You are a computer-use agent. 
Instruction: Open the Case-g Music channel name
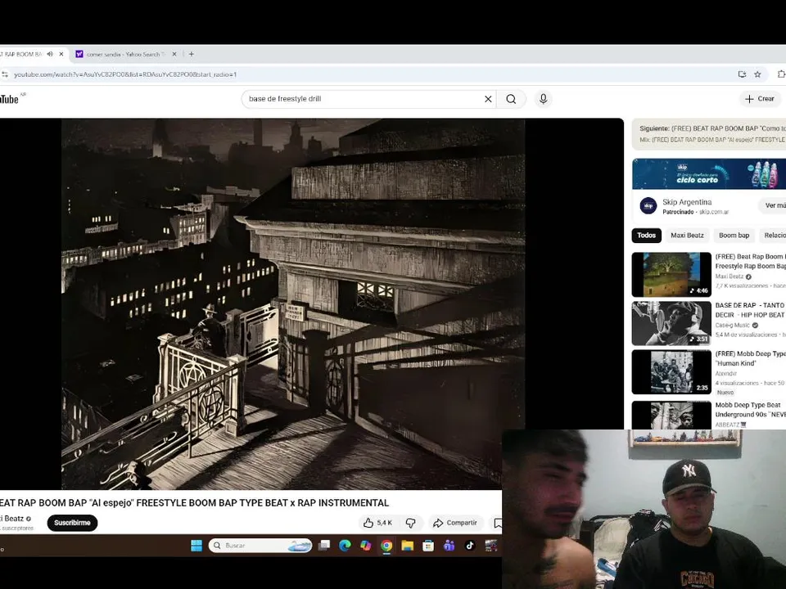[732, 325]
